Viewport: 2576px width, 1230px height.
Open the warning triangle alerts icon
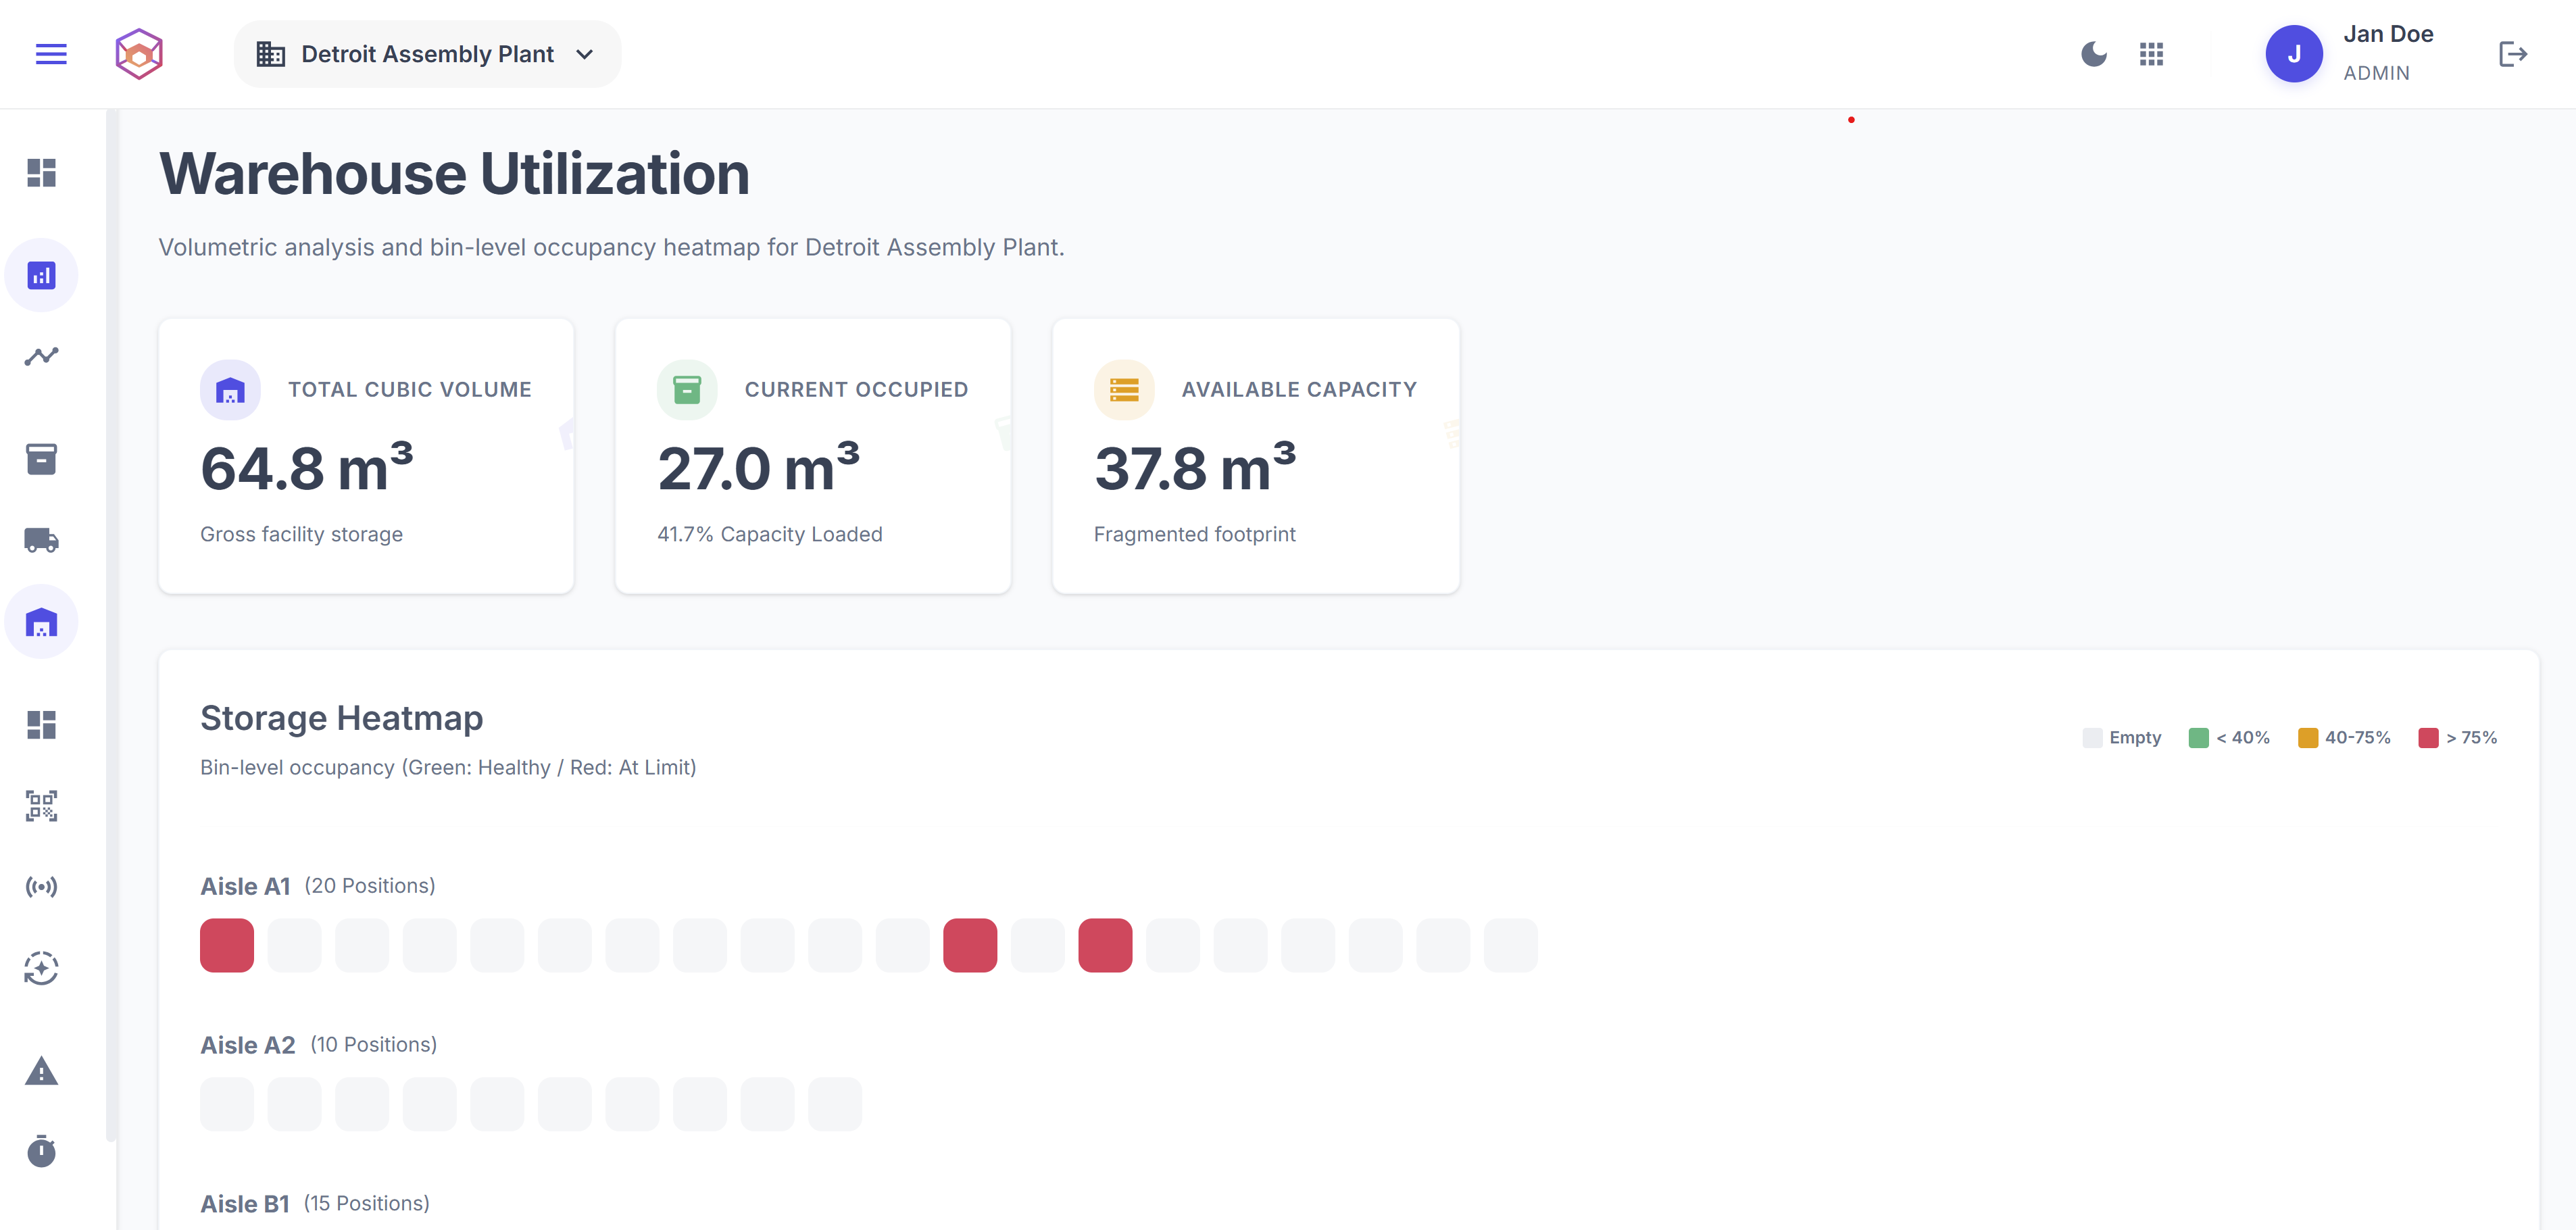point(41,1071)
